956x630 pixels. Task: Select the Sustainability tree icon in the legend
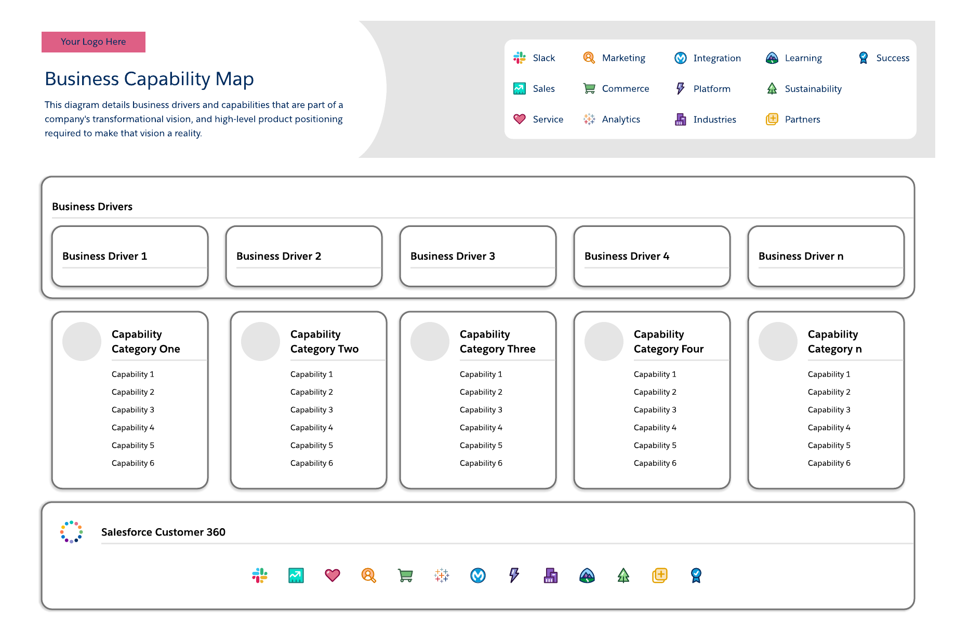tap(772, 89)
